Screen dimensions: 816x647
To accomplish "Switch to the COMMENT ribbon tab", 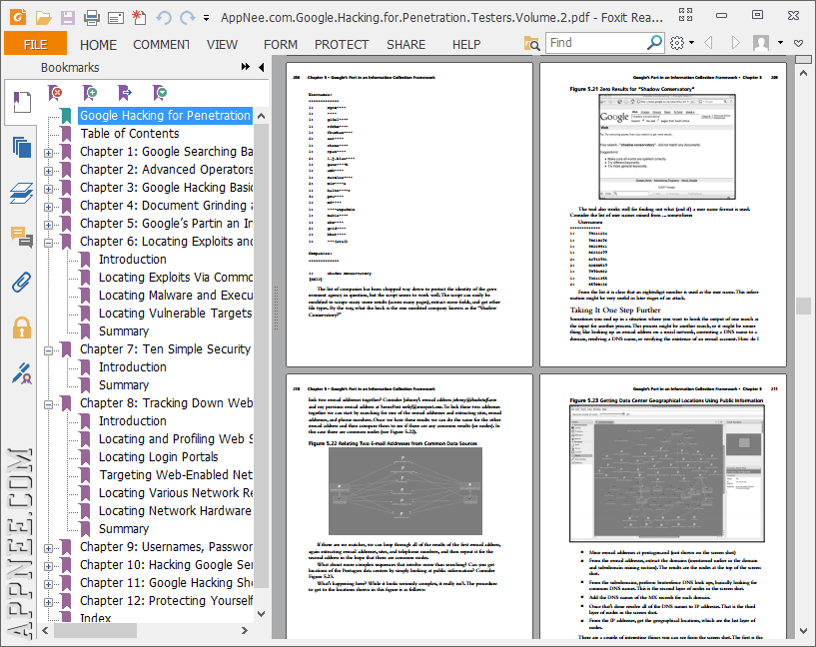I will point(161,45).
